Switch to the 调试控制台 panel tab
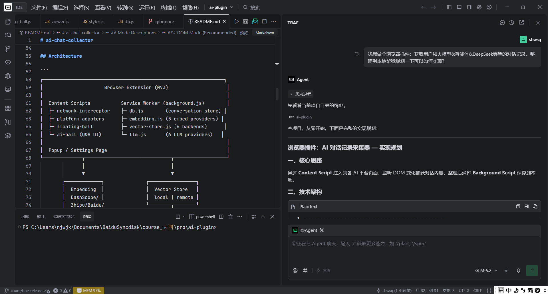The height and width of the screenshot is (294, 548). (64, 217)
